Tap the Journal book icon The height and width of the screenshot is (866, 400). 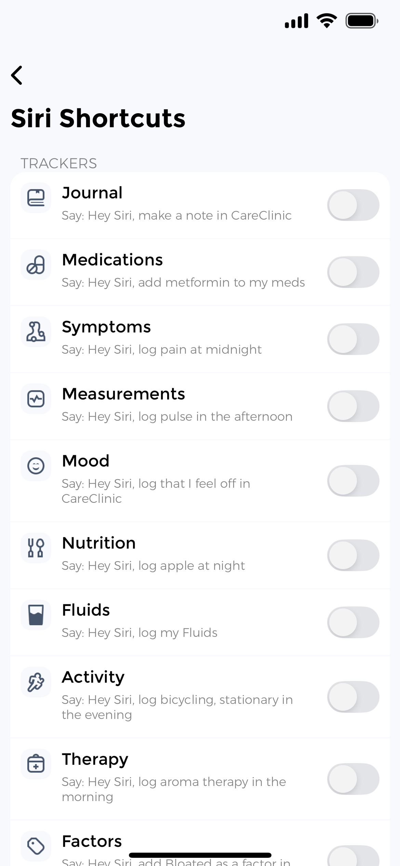pyautogui.click(x=36, y=198)
